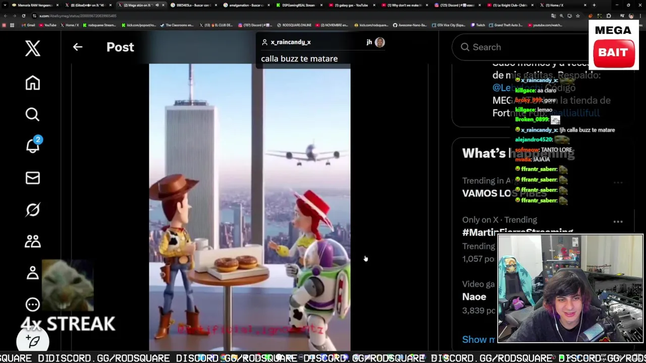Go to Home in X sidebar
This screenshot has height=363, width=646.
(x=33, y=83)
